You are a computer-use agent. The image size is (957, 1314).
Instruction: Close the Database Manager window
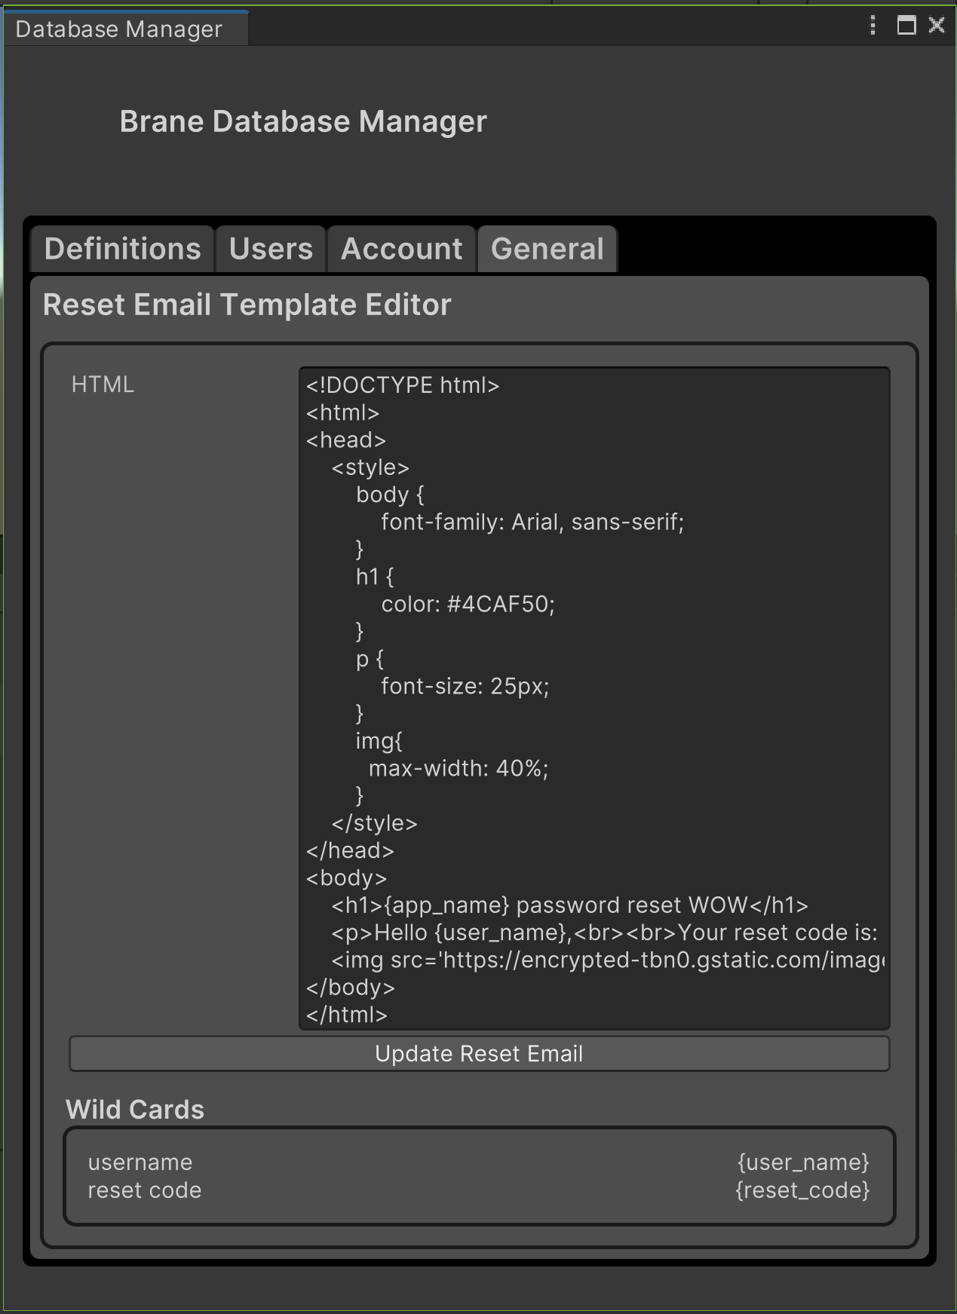point(937,26)
